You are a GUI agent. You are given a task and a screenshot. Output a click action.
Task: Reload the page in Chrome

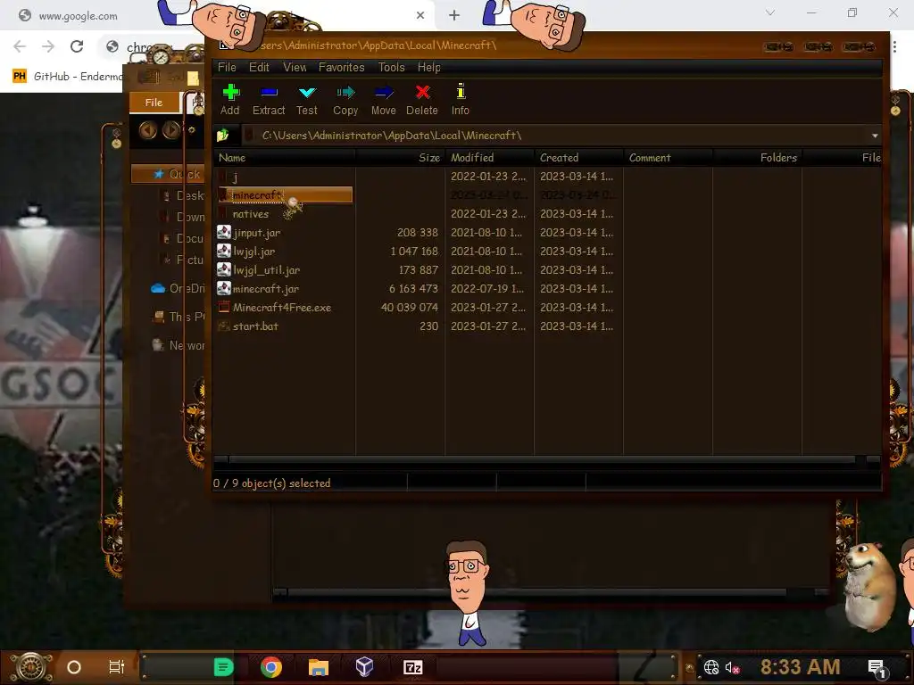click(77, 46)
